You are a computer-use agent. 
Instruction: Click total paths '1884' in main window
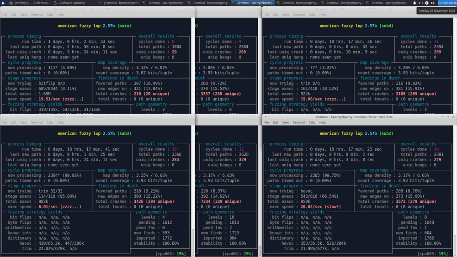pos(176,47)
